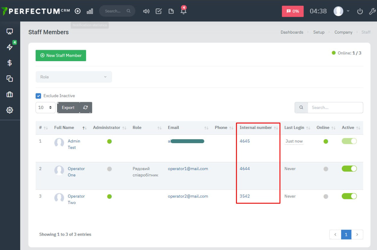Viewport: 377px width, 250px height.
Task: Go to Setup breadcrumb
Action: 319,32
